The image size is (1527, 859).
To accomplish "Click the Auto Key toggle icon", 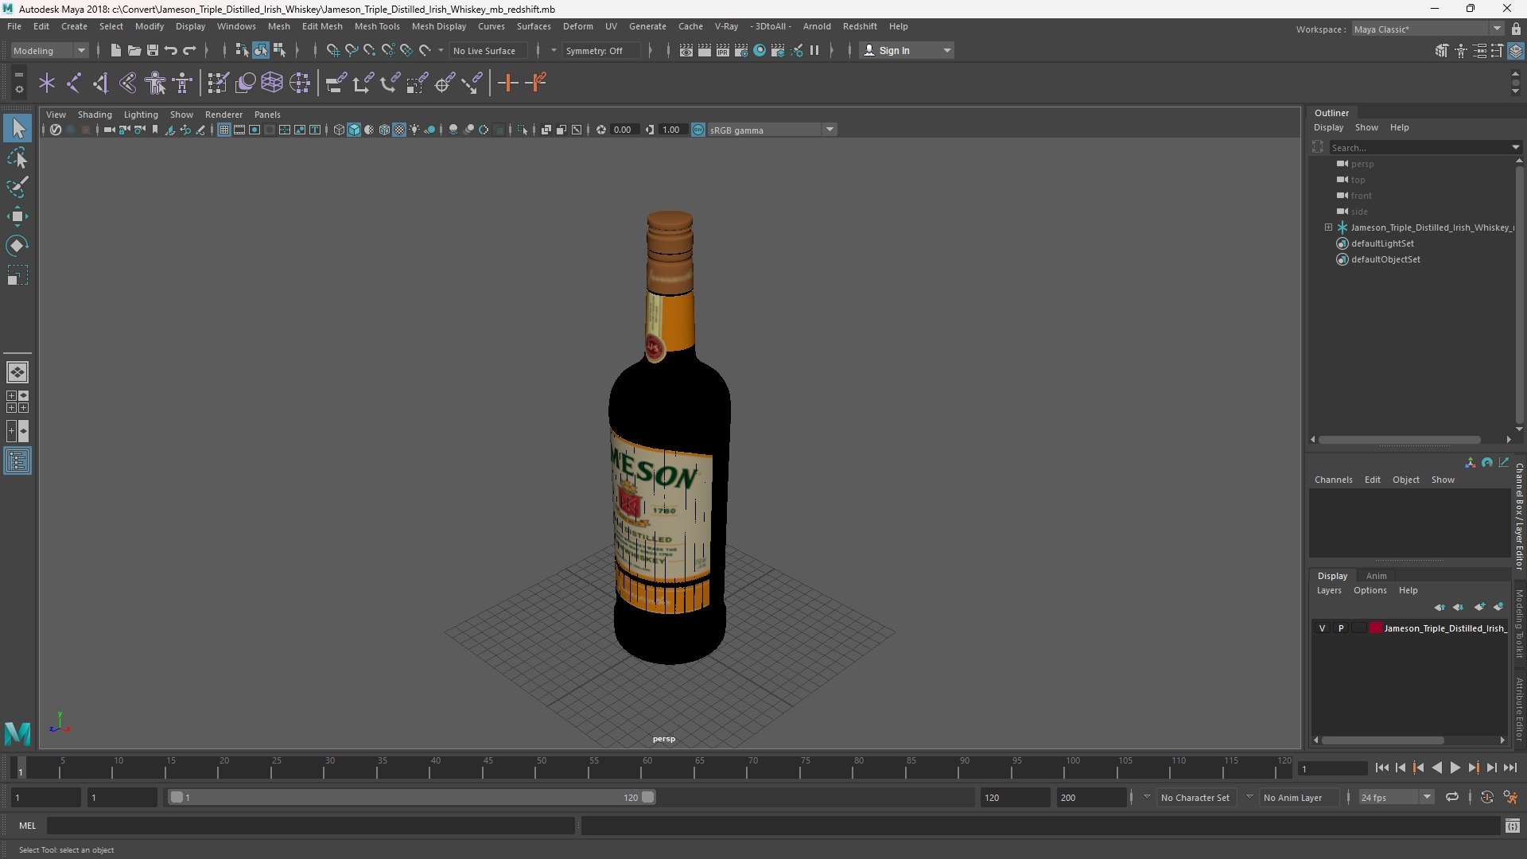I will coord(1486,797).
